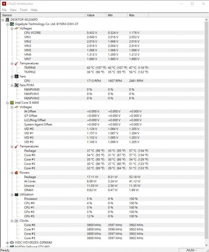Click the 52.18 W max package power
Screen dimensions: 209x252
tap(135, 177)
